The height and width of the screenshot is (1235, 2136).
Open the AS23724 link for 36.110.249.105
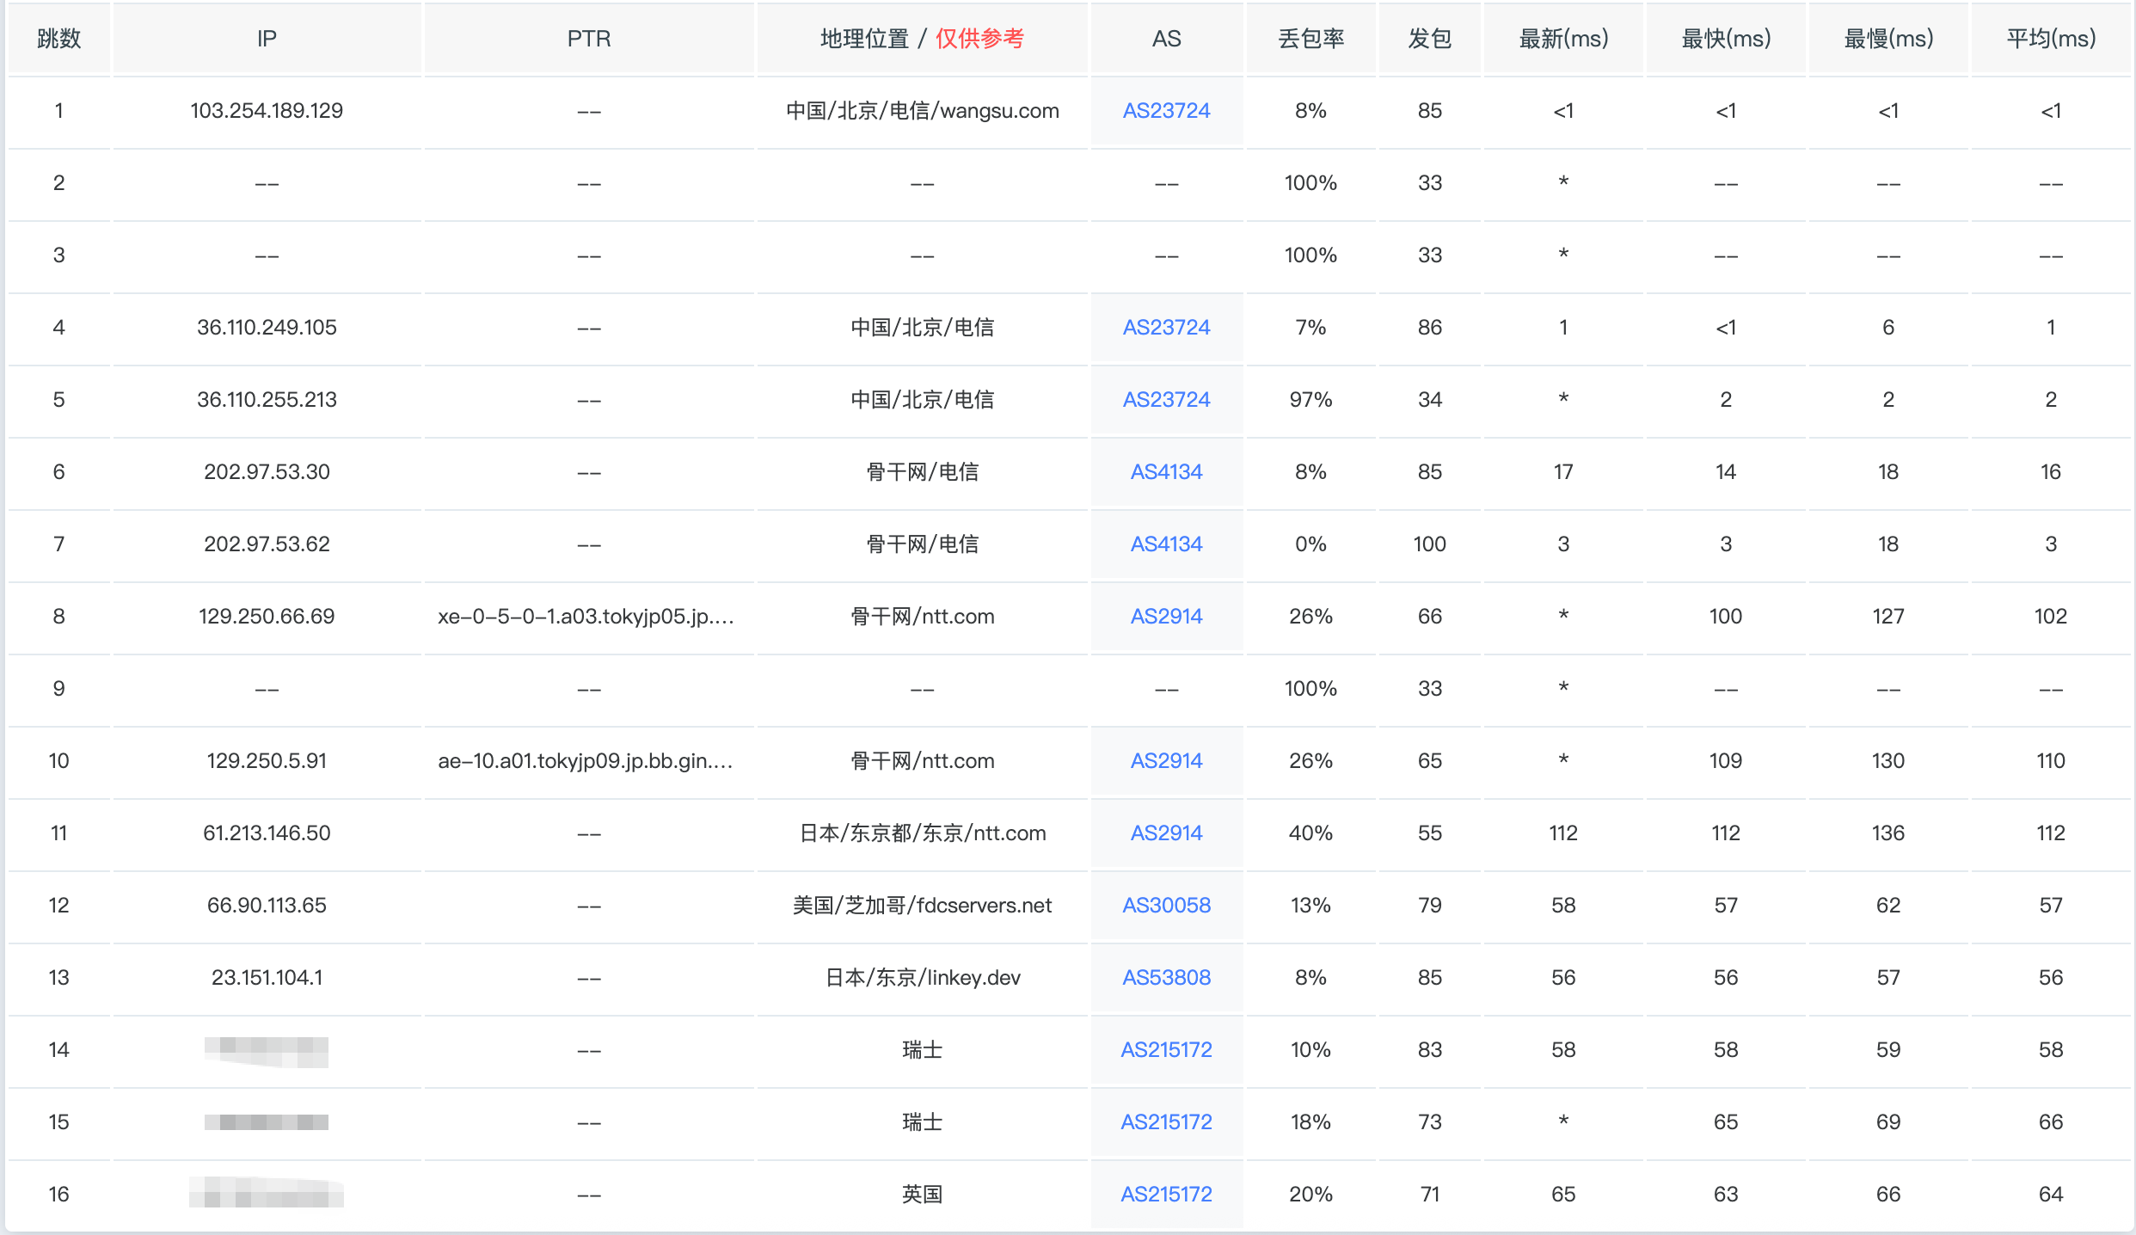[1166, 328]
